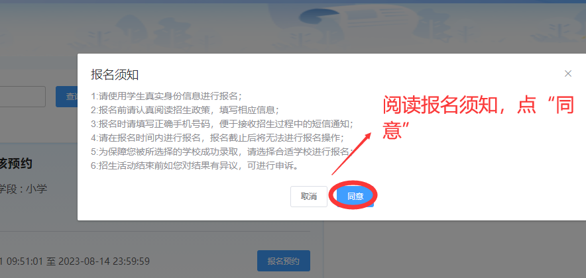Click the 核预约 heading text
Viewport: 586px width, 278px height.
[16, 163]
